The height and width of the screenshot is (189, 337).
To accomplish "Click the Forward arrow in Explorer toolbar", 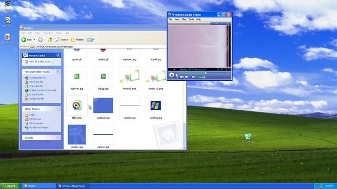I will [x=40, y=40].
